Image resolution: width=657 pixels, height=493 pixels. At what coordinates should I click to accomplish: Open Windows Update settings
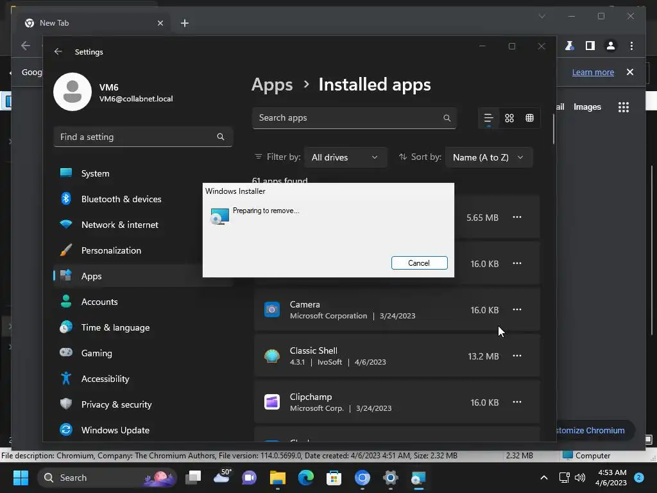coord(143,429)
